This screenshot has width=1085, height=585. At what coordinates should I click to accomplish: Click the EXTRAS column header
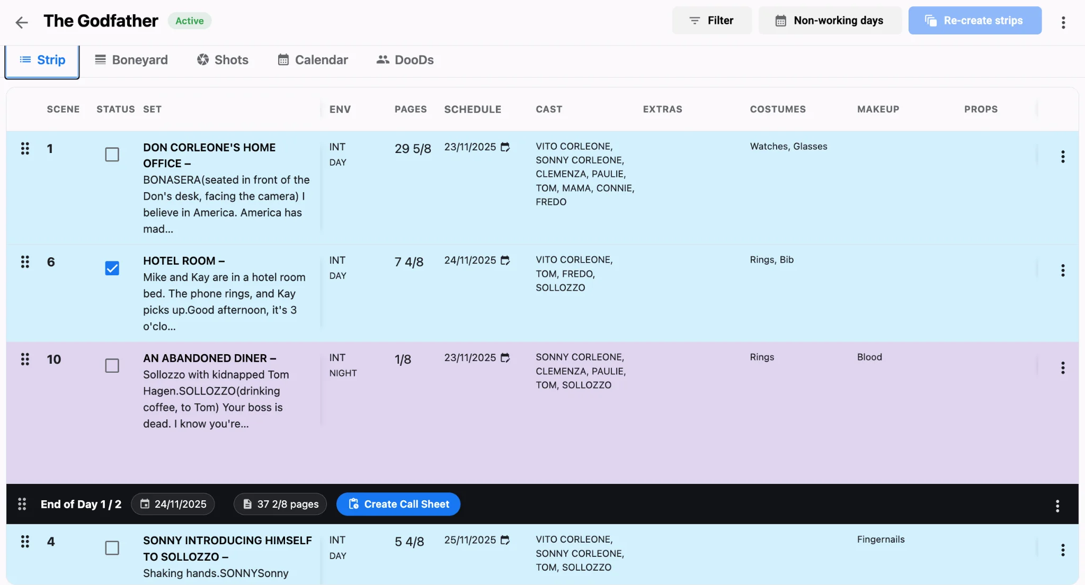tap(663, 109)
